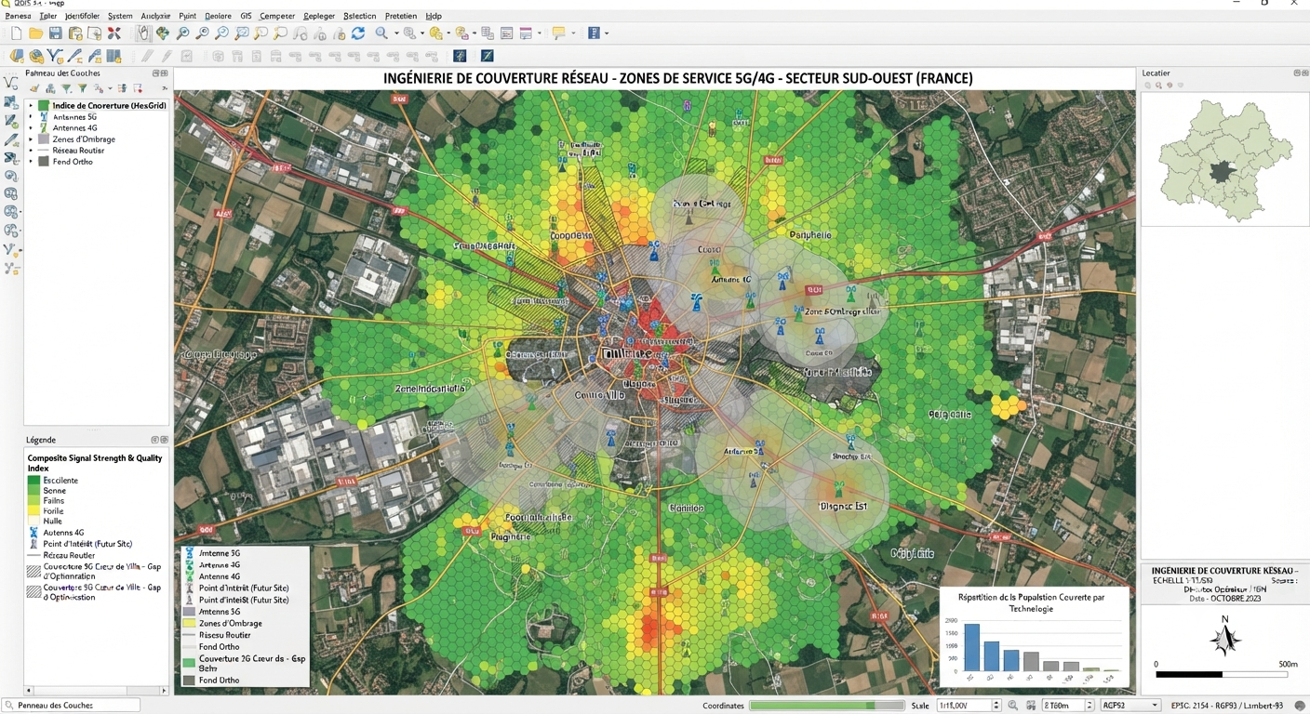Click the add group icon in layers panel
Viewport: 1310px width, 714px height.
(51, 88)
